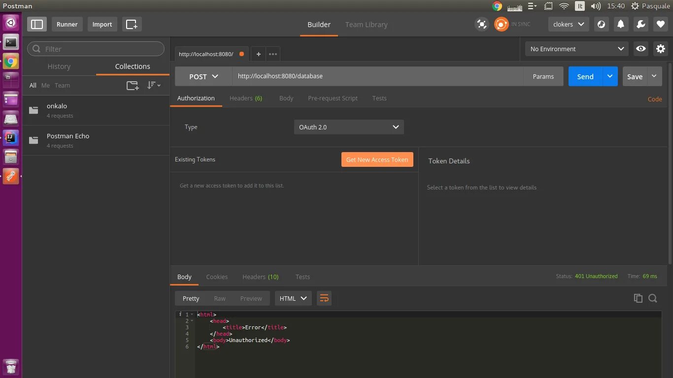Click the request URL input field
673x378 pixels.
(378, 76)
